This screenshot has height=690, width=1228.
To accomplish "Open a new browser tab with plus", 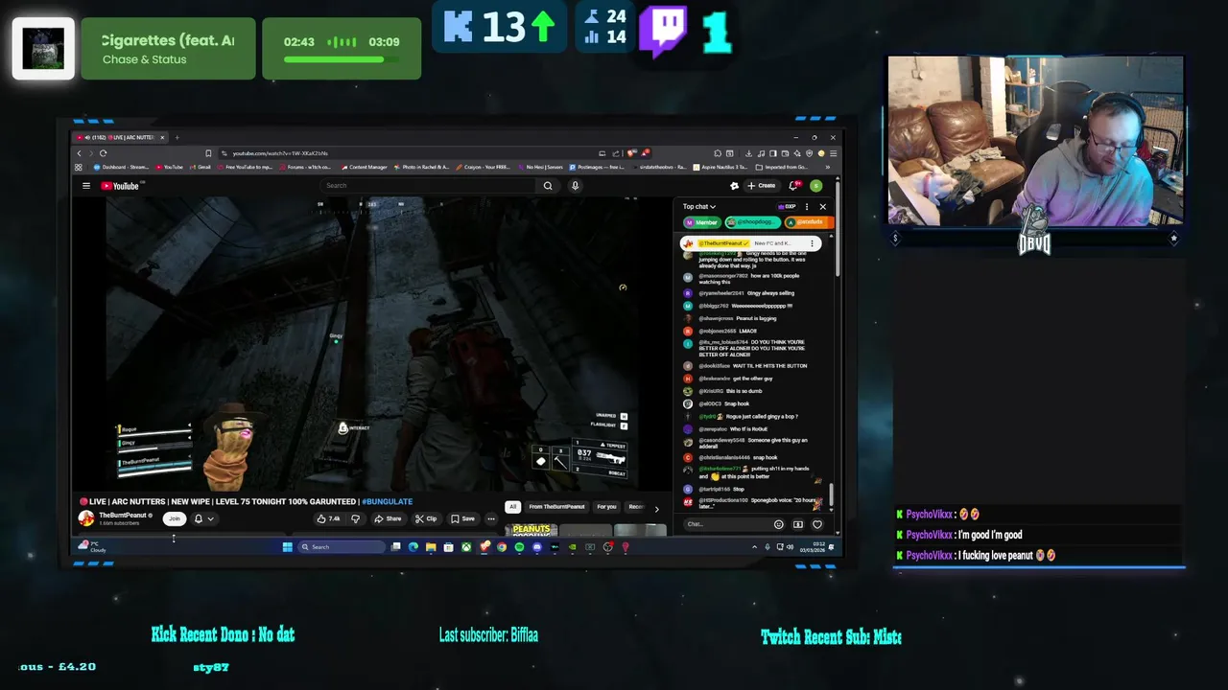I will point(177,137).
